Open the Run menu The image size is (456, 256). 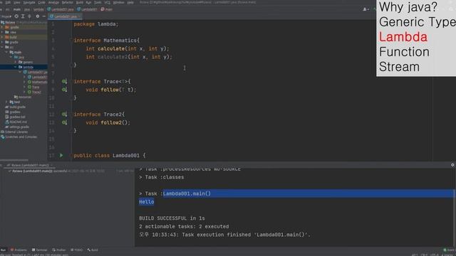[88, 2]
